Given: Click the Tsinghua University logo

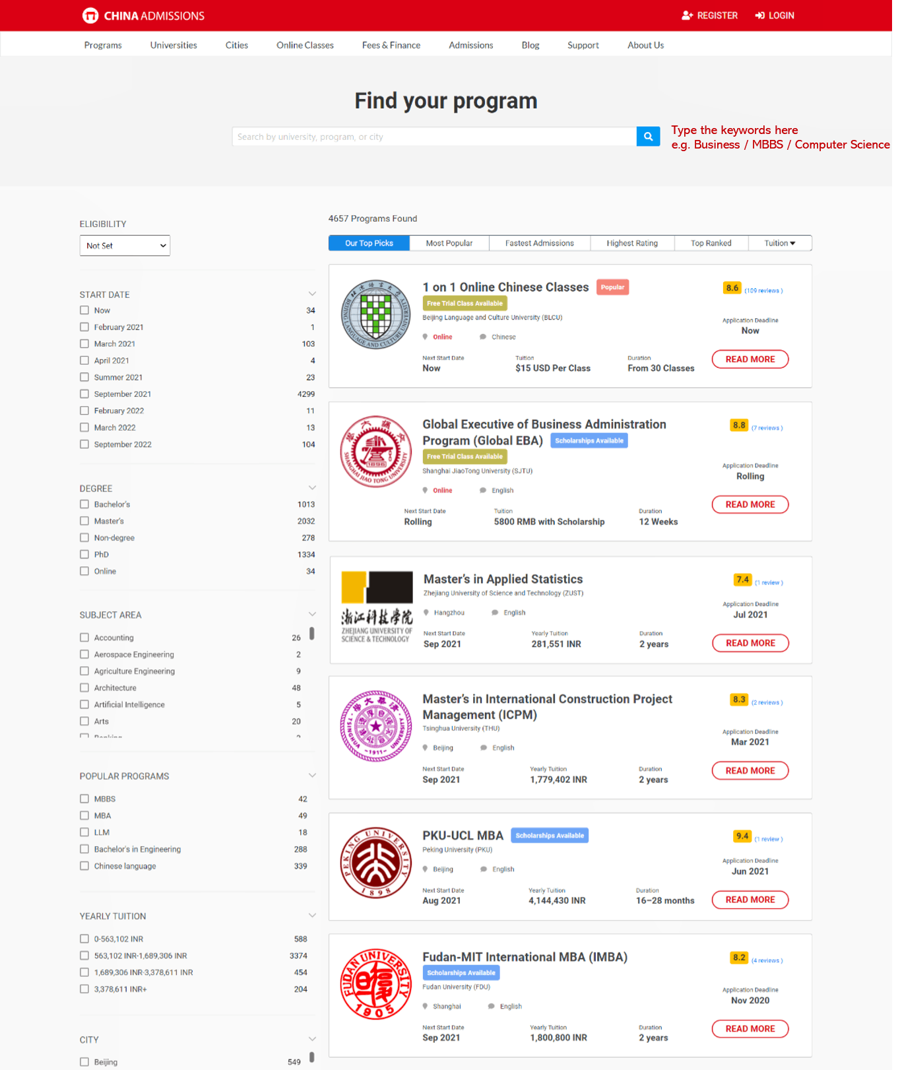Looking at the screenshot, I should point(376,726).
